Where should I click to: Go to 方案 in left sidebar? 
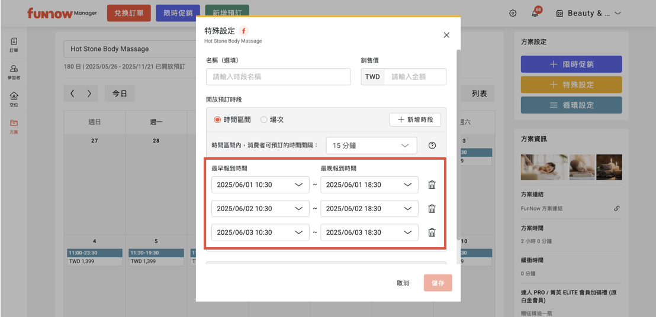point(14,126)
